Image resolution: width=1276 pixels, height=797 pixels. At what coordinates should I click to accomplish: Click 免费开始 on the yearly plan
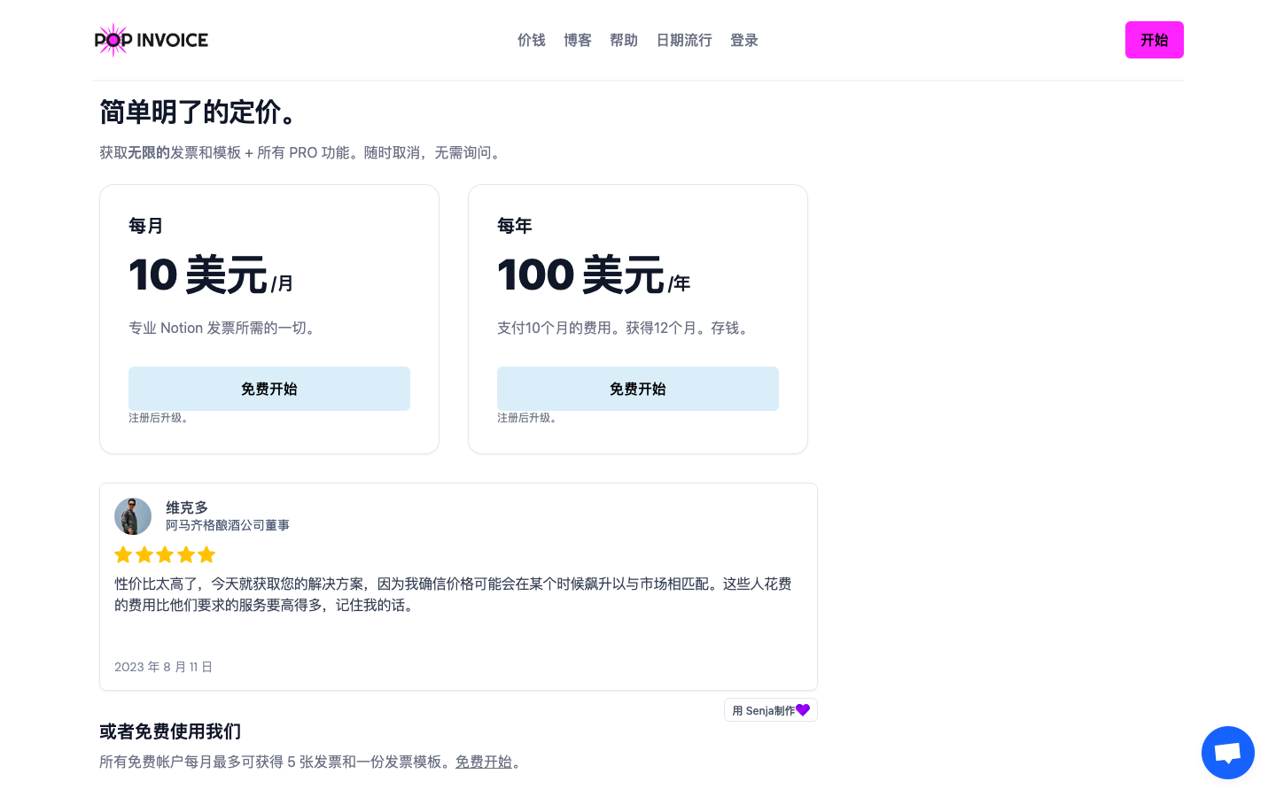point(637,389)
